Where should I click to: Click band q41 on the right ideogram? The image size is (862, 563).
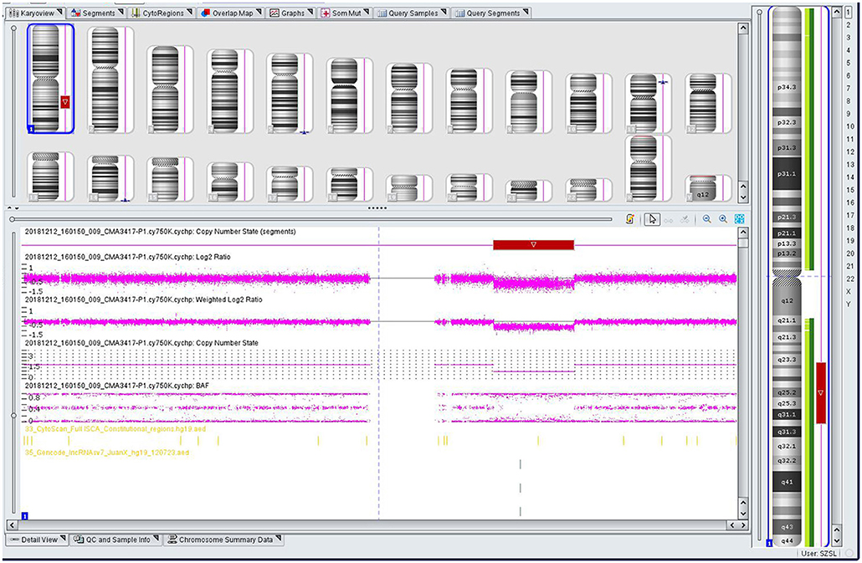point(787,482)
